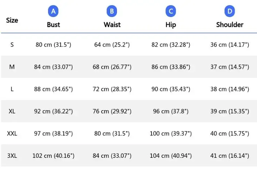Click the blue A badge icon
The image size is (257, 171).
click(x=53, y=11)
